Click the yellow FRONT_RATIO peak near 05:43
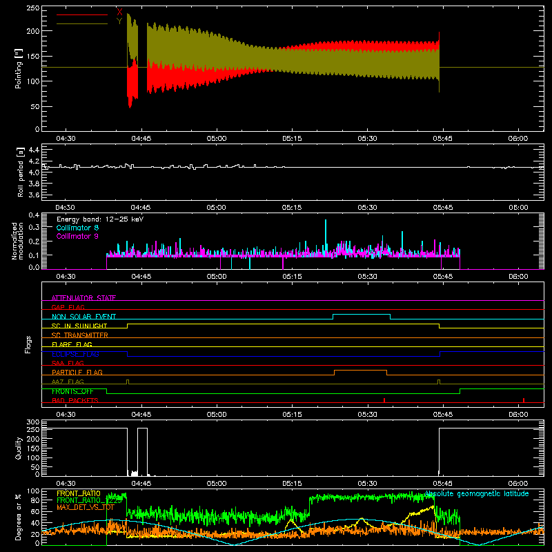The width and height of the screenshot is (552, 552). [x=433, y=507]
